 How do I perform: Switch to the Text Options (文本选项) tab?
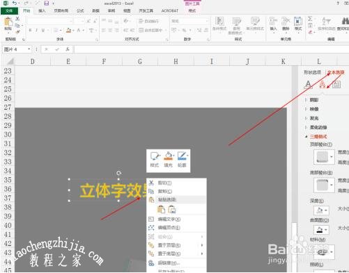336,72
